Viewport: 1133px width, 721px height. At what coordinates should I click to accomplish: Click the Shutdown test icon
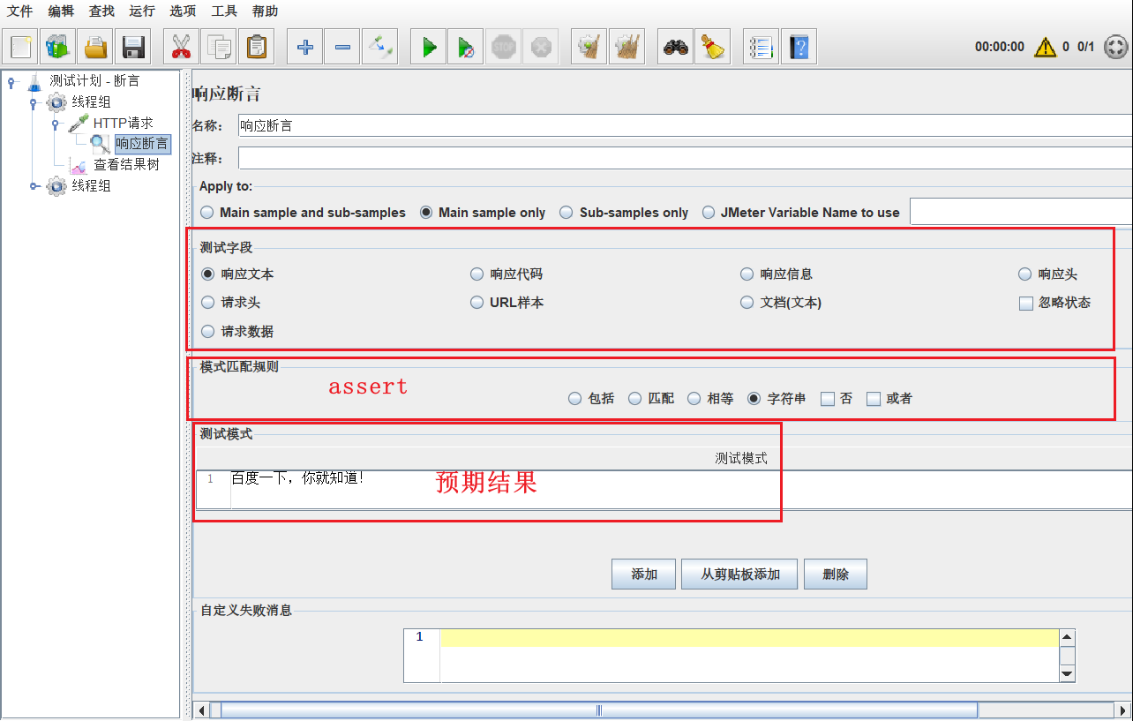click(x=540, y=47)
